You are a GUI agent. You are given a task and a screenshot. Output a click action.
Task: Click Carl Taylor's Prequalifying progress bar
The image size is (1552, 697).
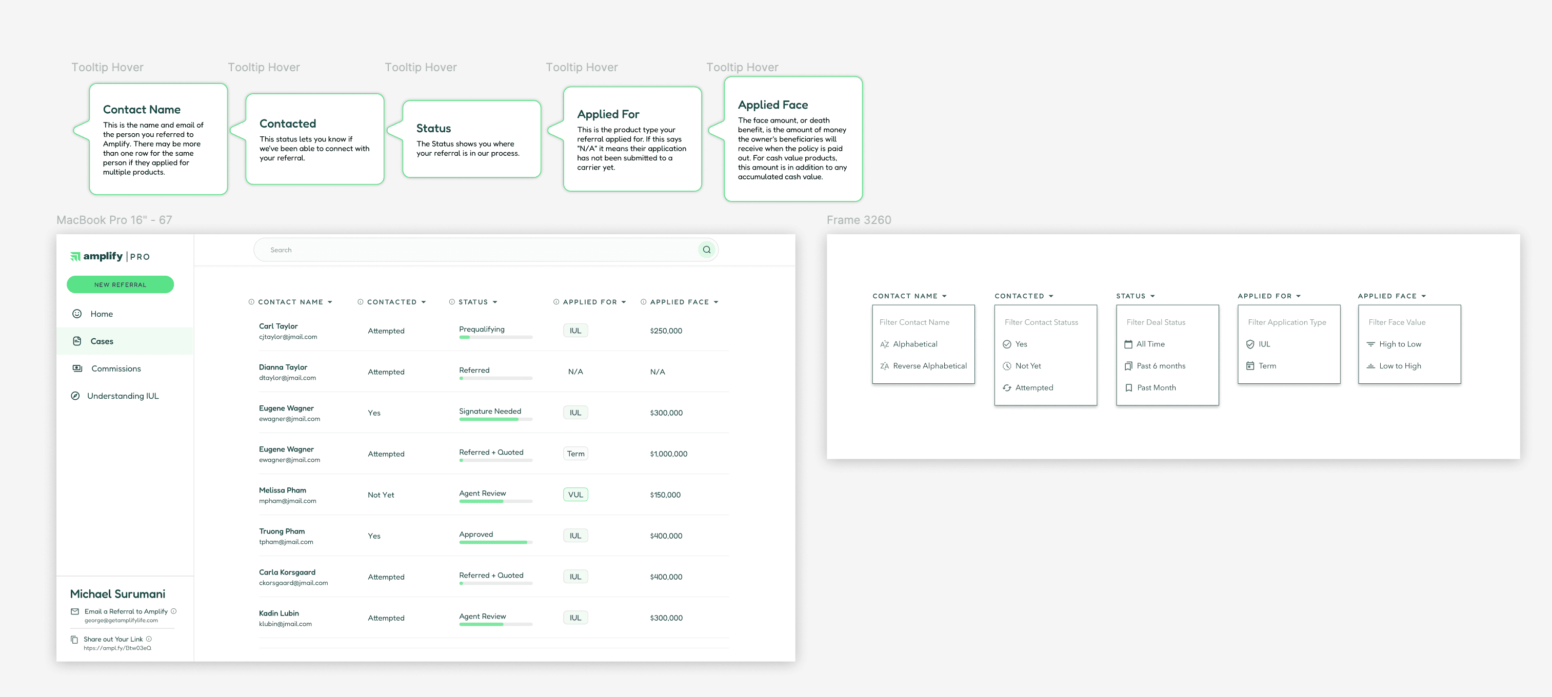point(495,338)
